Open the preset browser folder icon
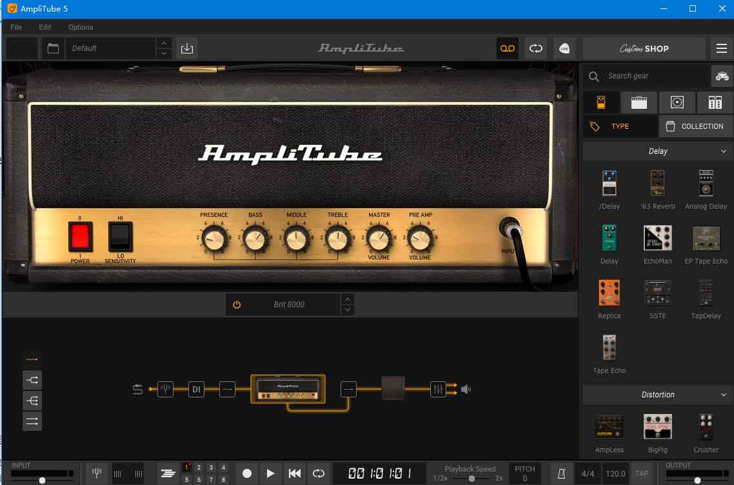Viewport: 734px width, 485px height. tap(54, 48)
